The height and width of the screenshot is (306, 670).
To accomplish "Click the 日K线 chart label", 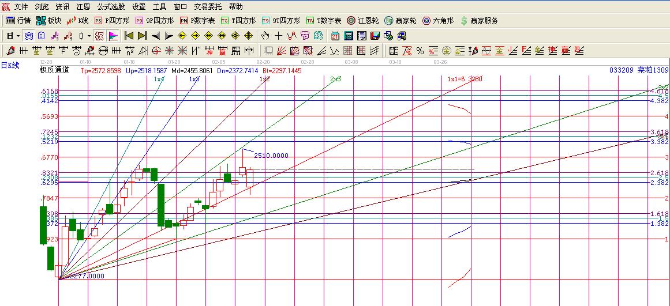I will click(10, 65).
